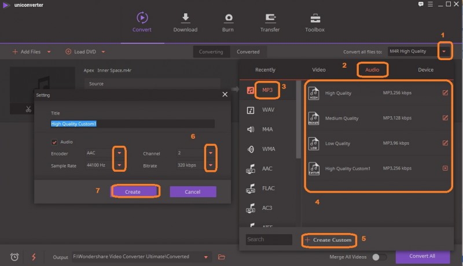
Task: Open the hamburger menu icon
Action: pyautogui.click(x=430, y=4)
